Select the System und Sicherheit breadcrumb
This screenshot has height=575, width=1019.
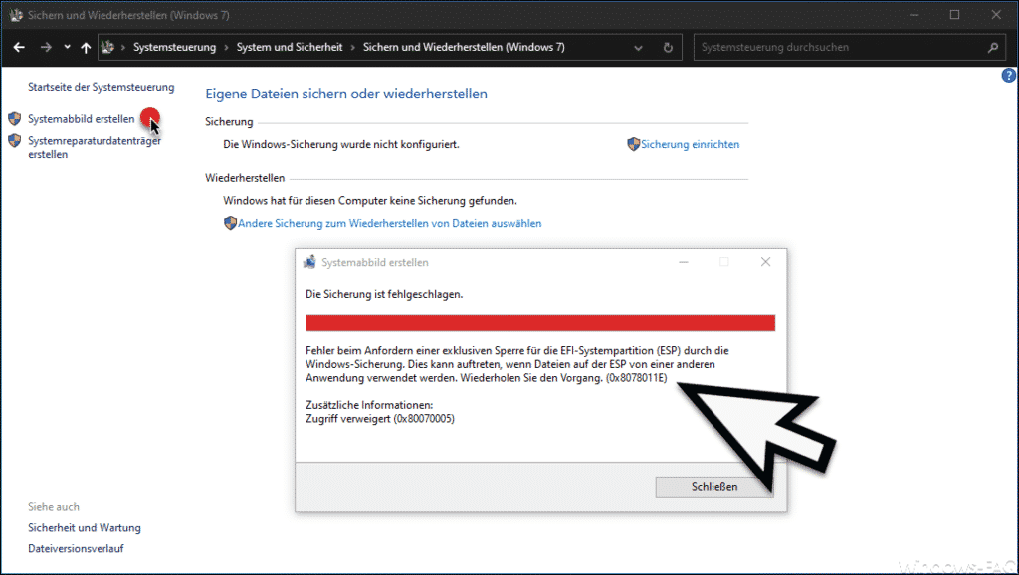290,47
